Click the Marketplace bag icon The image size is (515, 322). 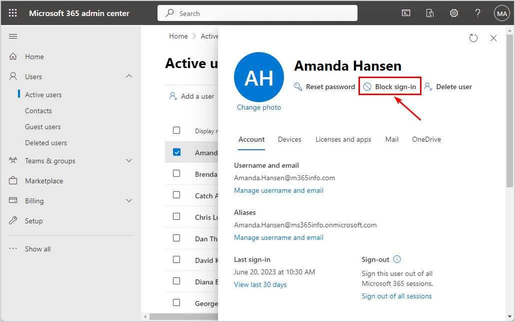tap(13, 181)
